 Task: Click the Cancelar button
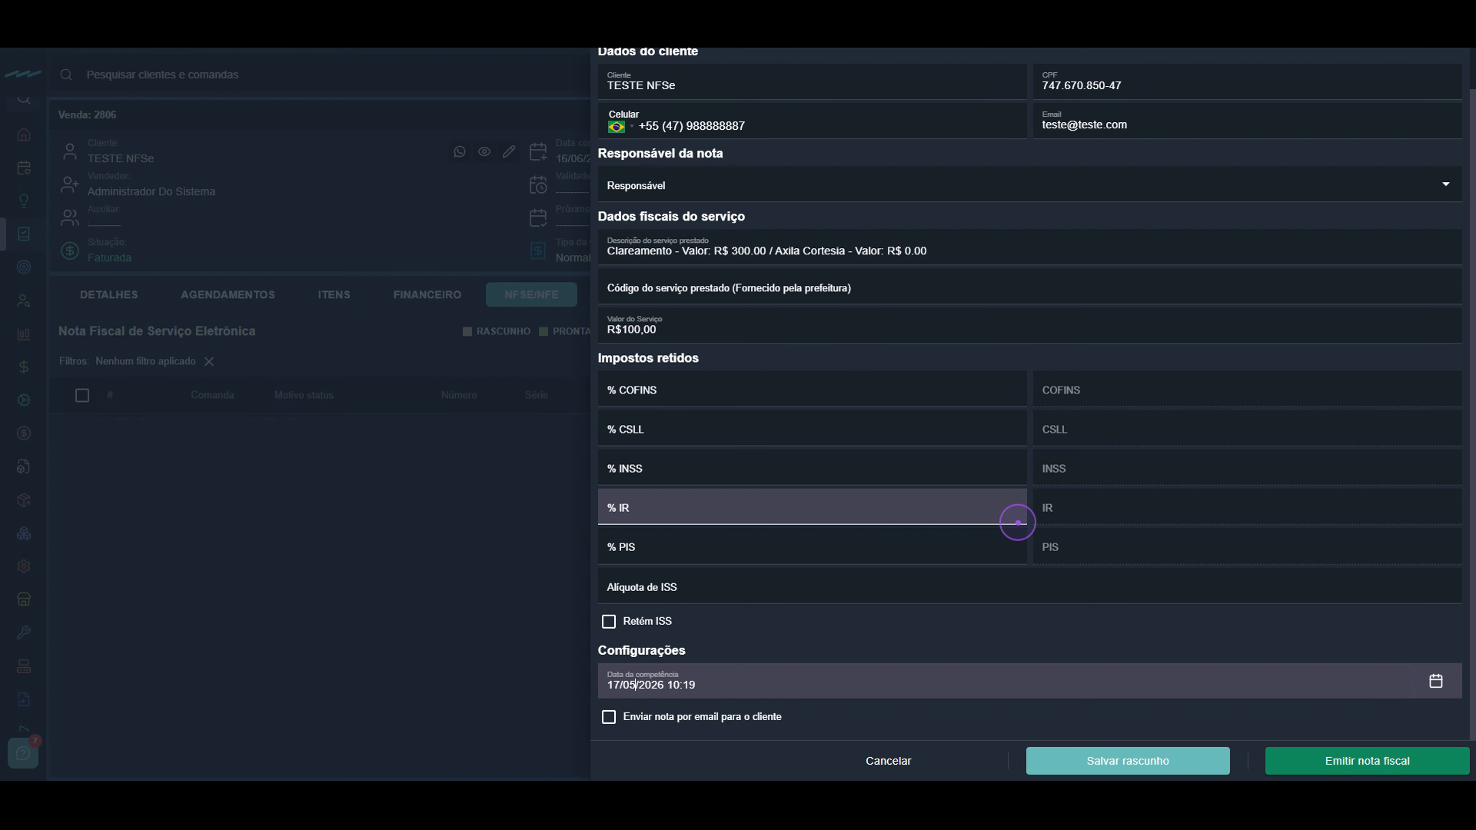point(888,761)
